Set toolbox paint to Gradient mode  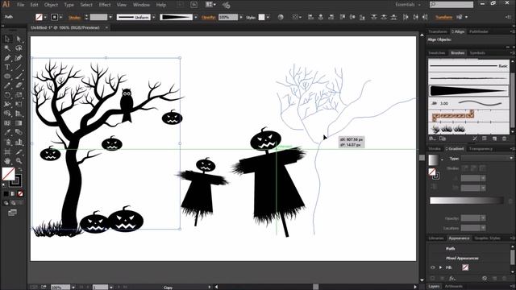point(13,193)
